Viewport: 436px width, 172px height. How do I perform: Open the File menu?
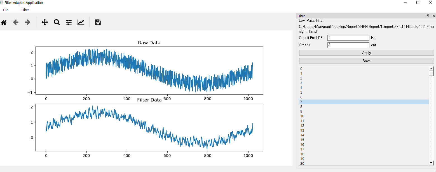6,10
